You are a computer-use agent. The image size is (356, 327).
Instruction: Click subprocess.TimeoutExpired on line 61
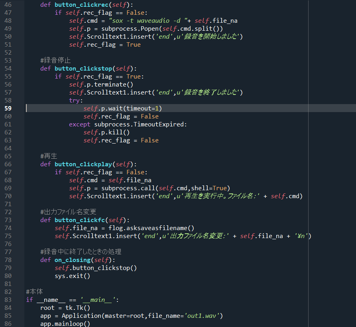(139, 124)
